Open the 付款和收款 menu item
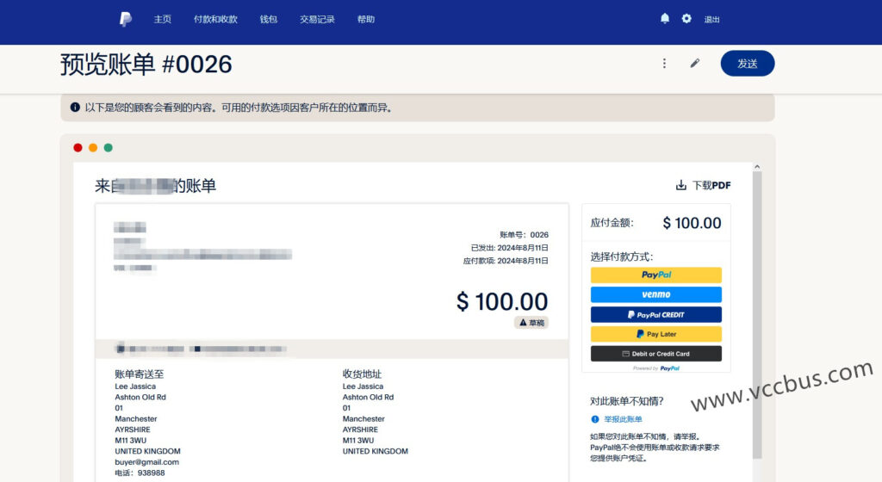Image resolution: width=882 pixels, height=482 pixels. coord(215,19)
